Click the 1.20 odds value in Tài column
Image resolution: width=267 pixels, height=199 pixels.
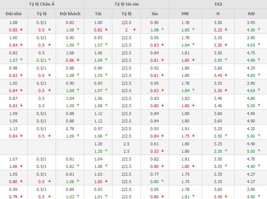[x=98, y=144]
